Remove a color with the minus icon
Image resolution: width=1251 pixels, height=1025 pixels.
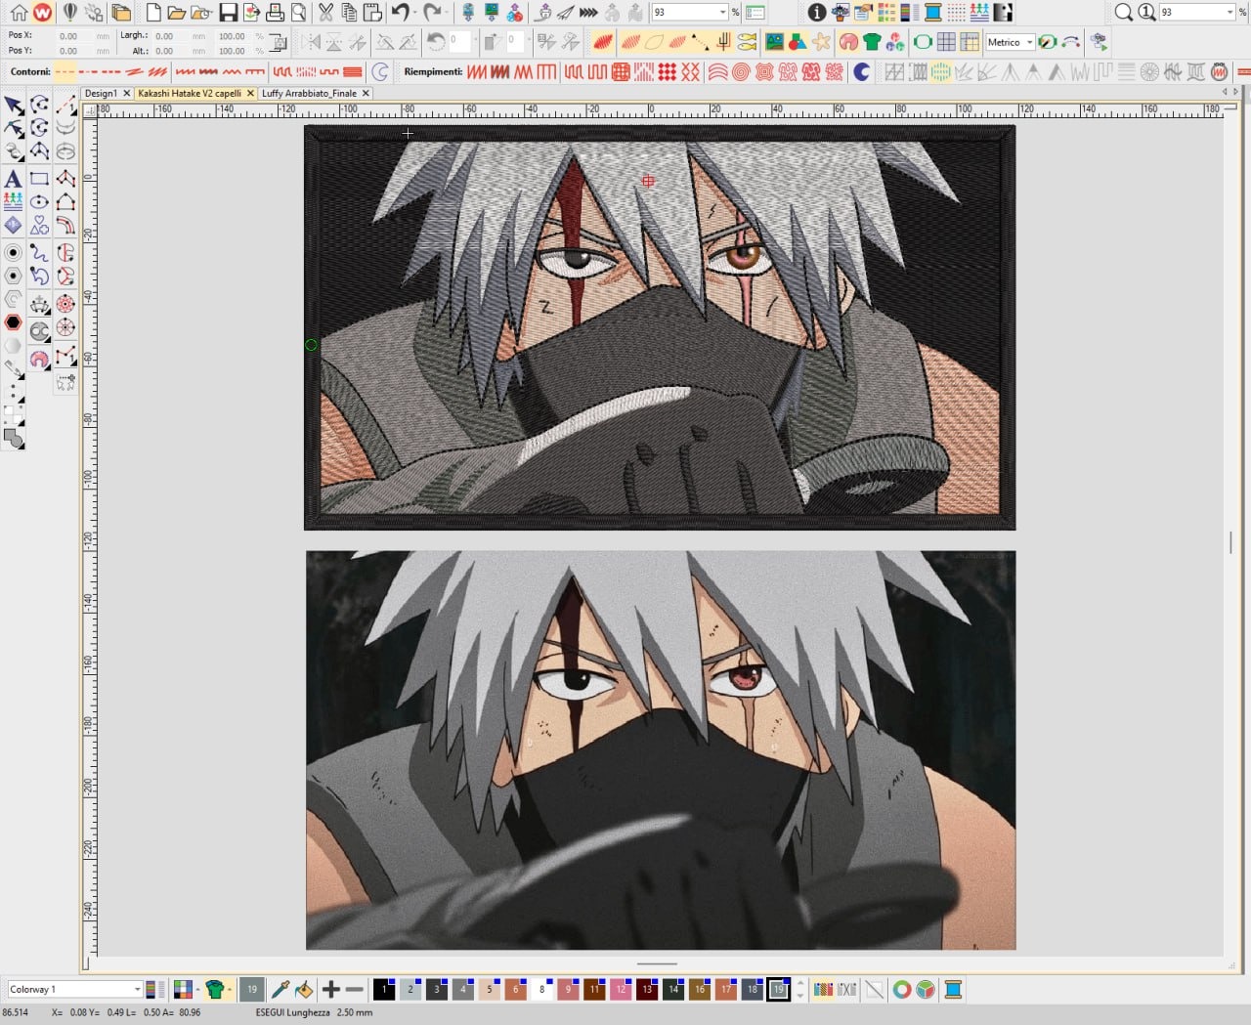pyautogui.click(x=354, y=990)
